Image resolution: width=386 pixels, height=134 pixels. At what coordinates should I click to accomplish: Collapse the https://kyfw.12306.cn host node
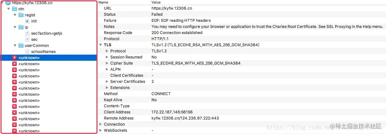3,3
